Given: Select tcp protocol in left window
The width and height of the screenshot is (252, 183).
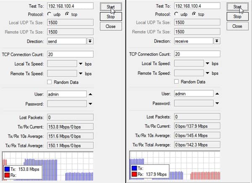Looking at the screenshot, I should (x=67, y=14).
